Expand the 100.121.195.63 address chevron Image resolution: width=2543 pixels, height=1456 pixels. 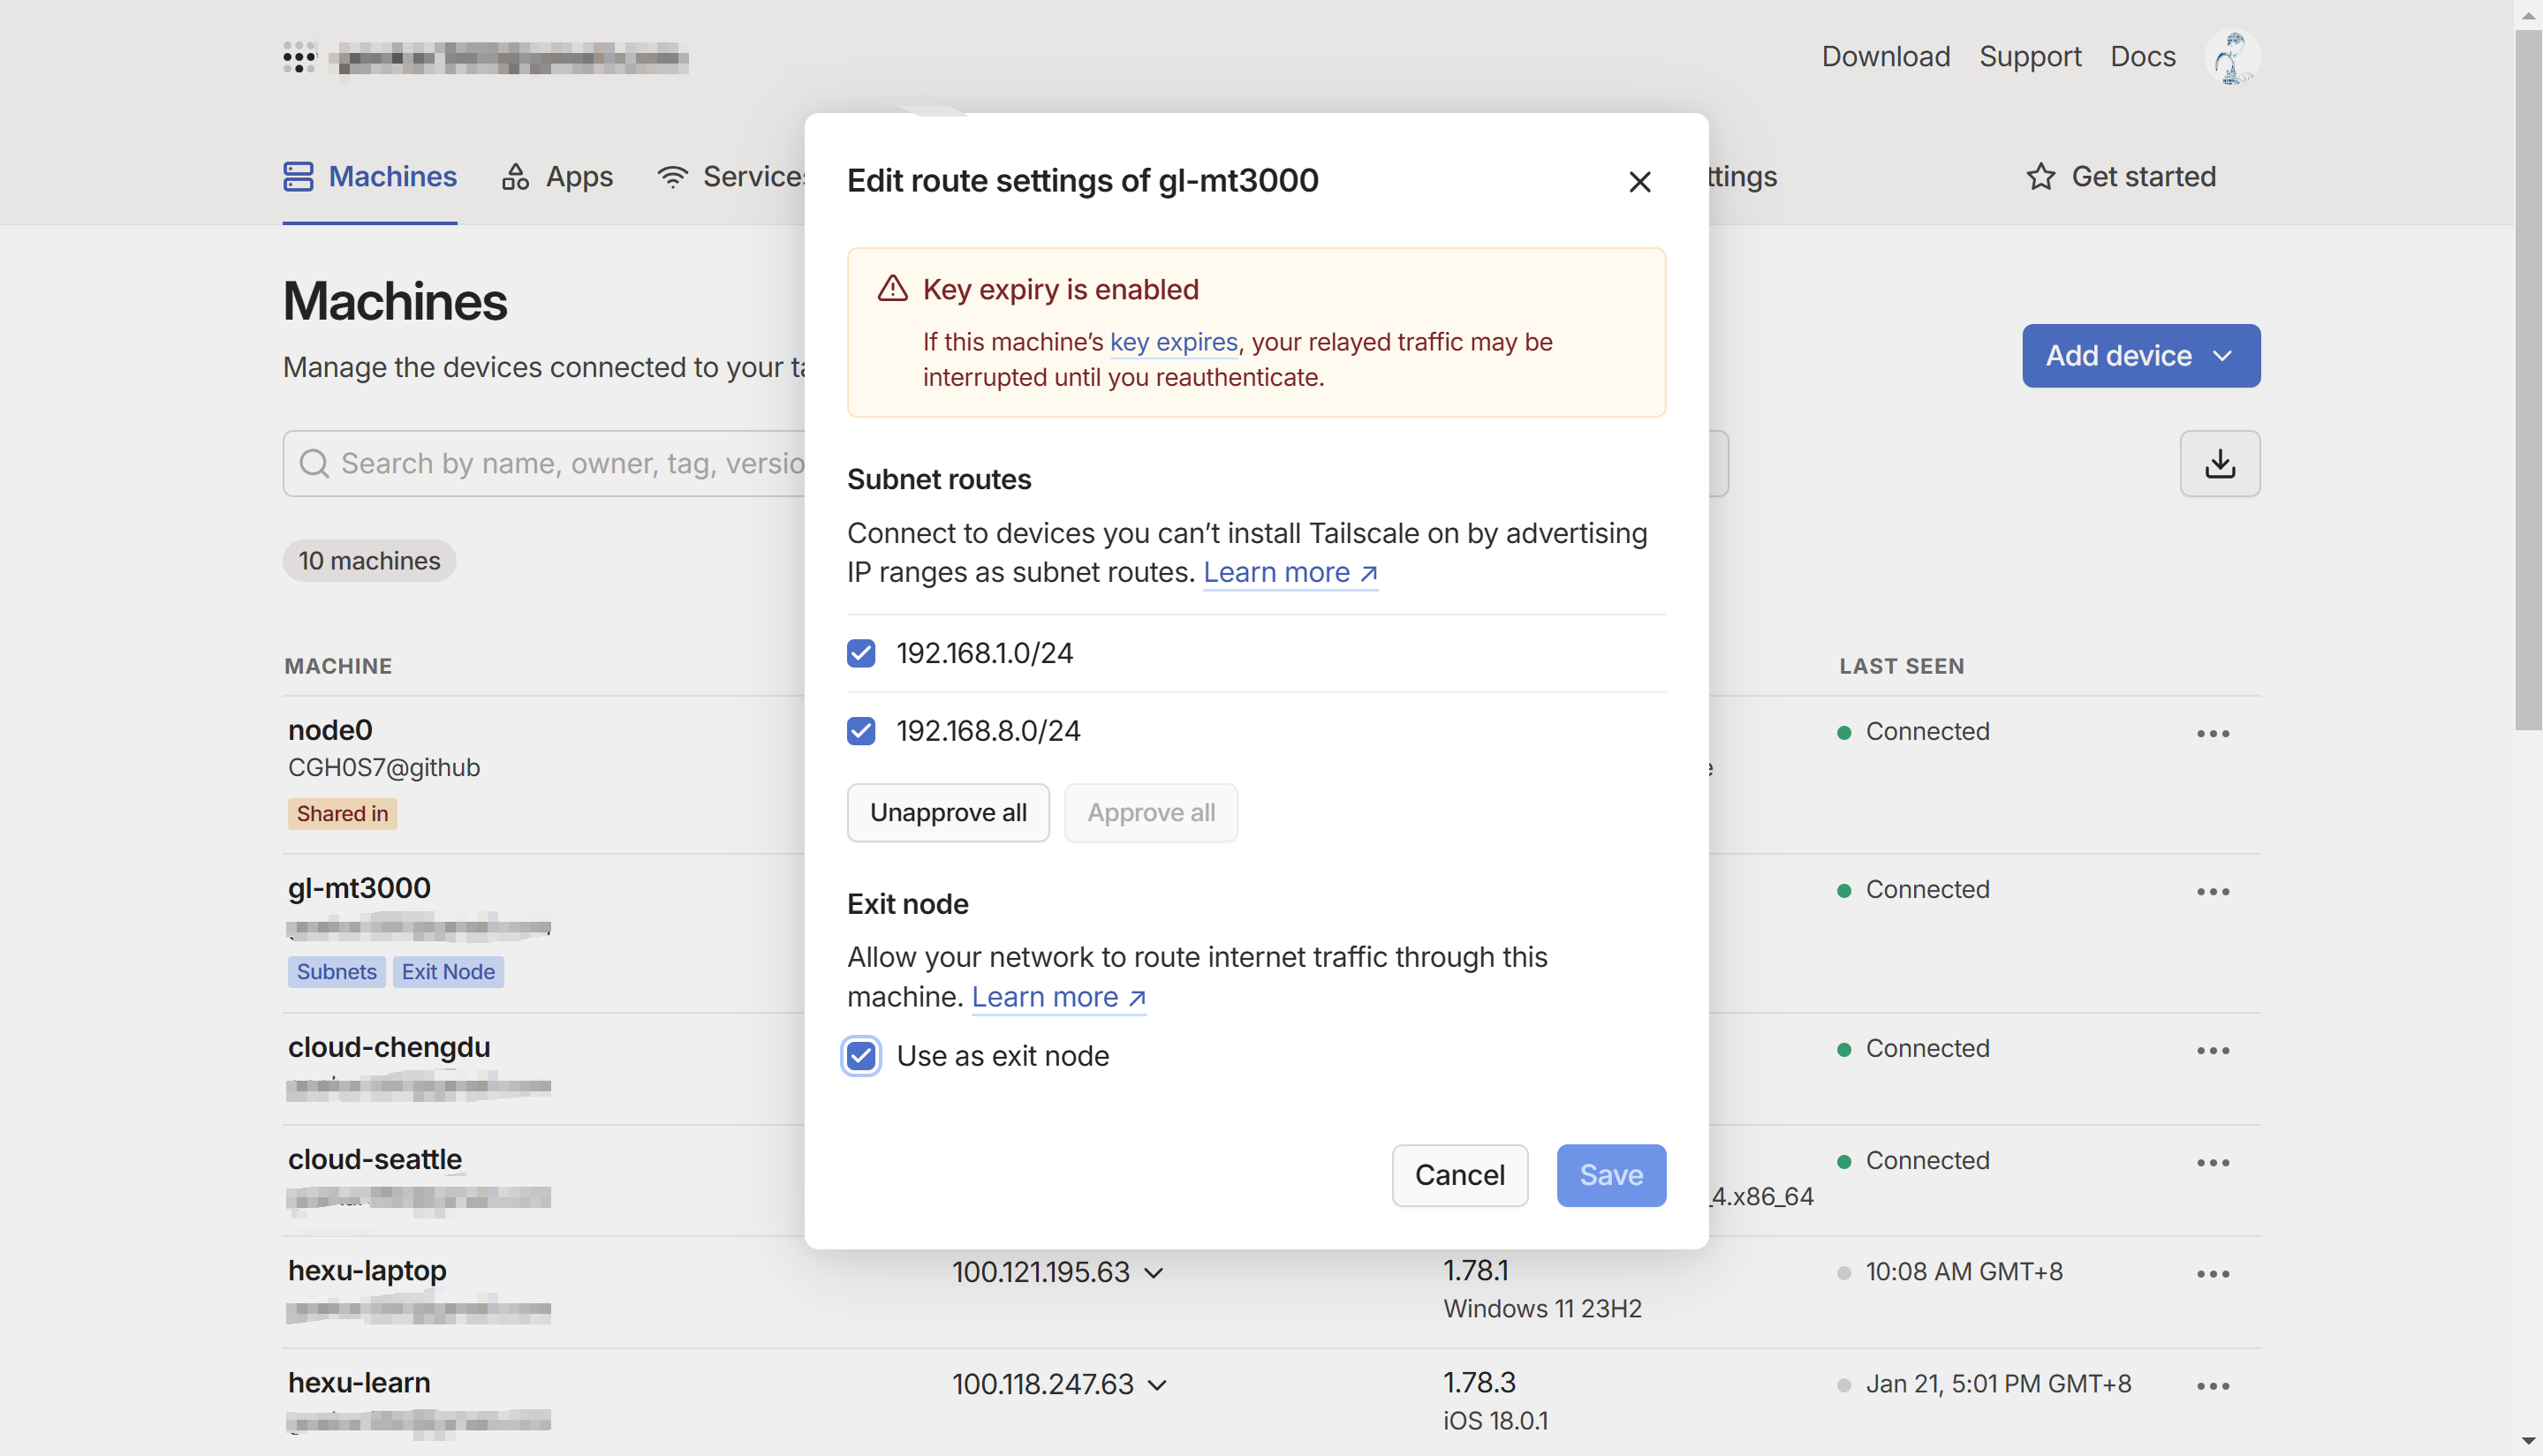(1154, 1273)
